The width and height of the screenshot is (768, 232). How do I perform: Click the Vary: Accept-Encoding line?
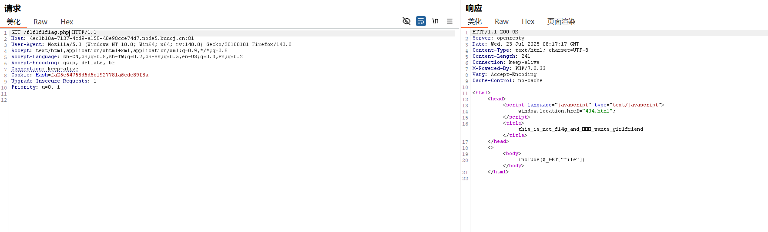(x=504, y=75)
